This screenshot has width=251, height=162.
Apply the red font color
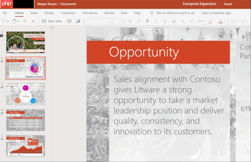click(x=220, y=21)
